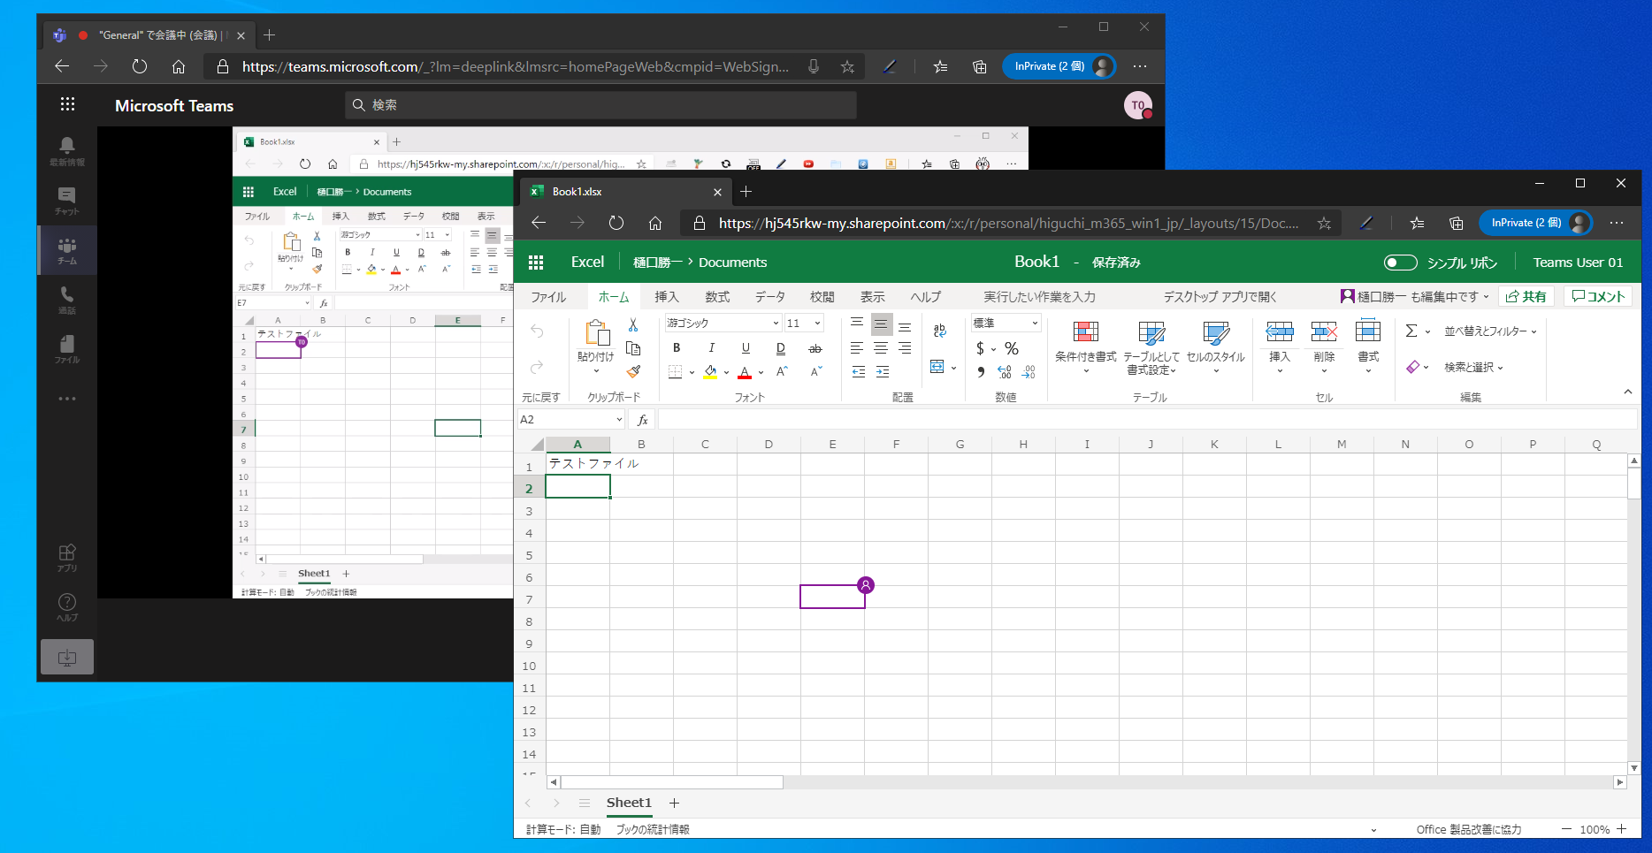Image resolution: width=1652 pixels, height=853 pixels.
Task: Open チーム in Teams sidebar
Action: point(67,251)
